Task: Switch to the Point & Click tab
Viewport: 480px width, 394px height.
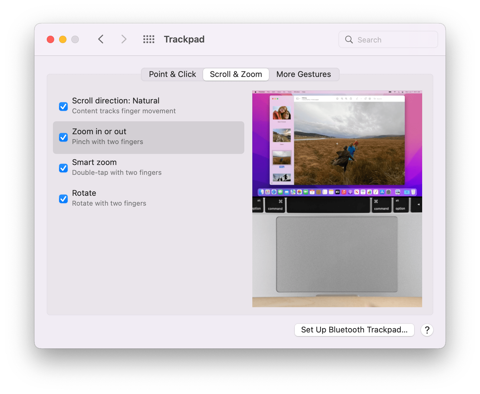Action: [x=172, y=74]
